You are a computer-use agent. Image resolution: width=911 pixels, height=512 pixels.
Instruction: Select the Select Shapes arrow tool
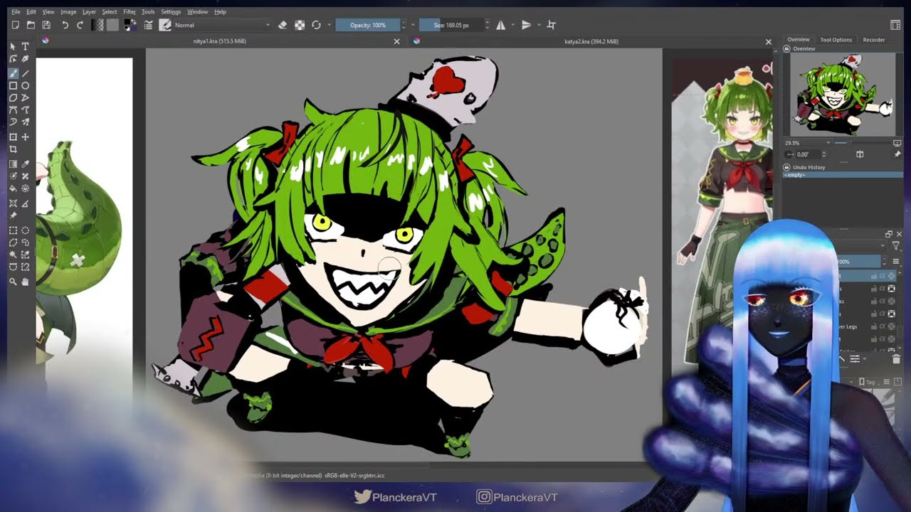click(x=13, y=46)
